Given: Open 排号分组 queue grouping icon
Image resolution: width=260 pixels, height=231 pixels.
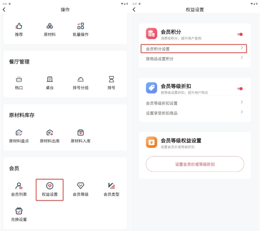Looking at the screenshot, I should (80, 79).
